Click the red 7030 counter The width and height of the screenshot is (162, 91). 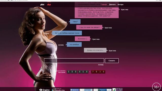[98, 72]
